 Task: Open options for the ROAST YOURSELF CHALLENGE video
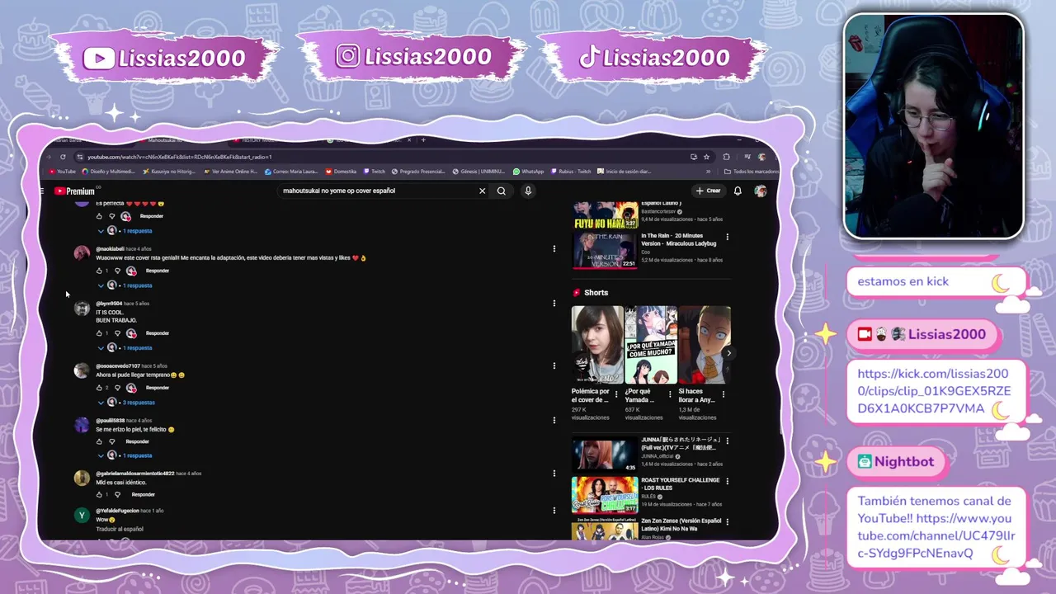click(x=727, y=481)
